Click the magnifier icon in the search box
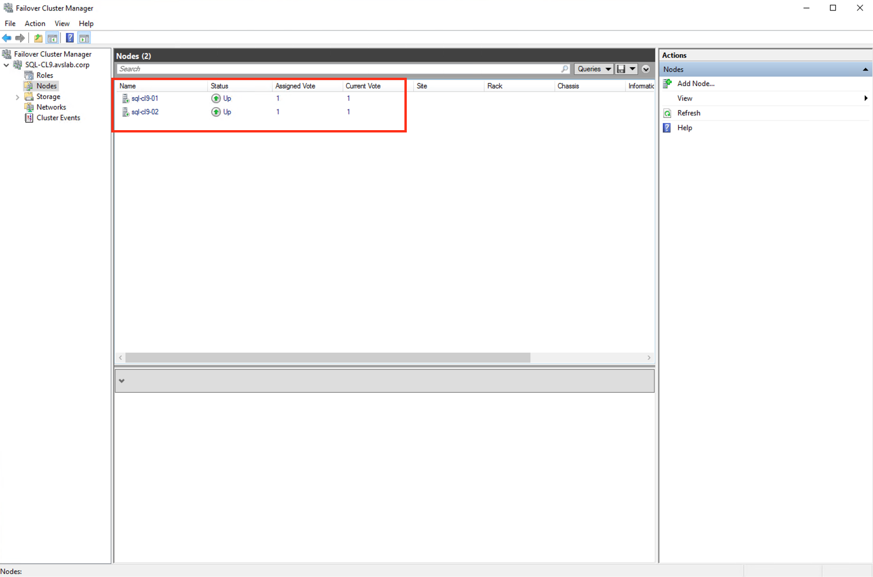The width and height of the screenshot is (873, 577). 565,69
